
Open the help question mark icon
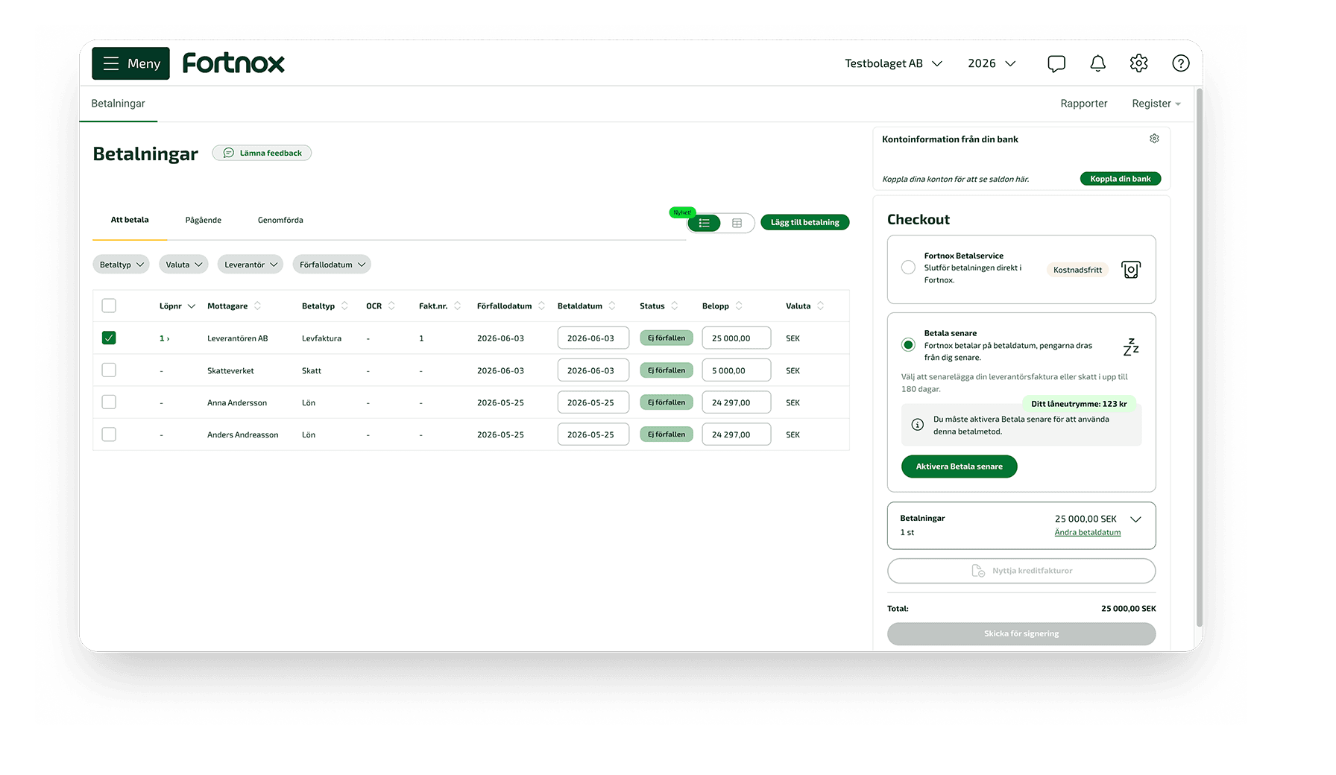click(x=1181, y=63)
